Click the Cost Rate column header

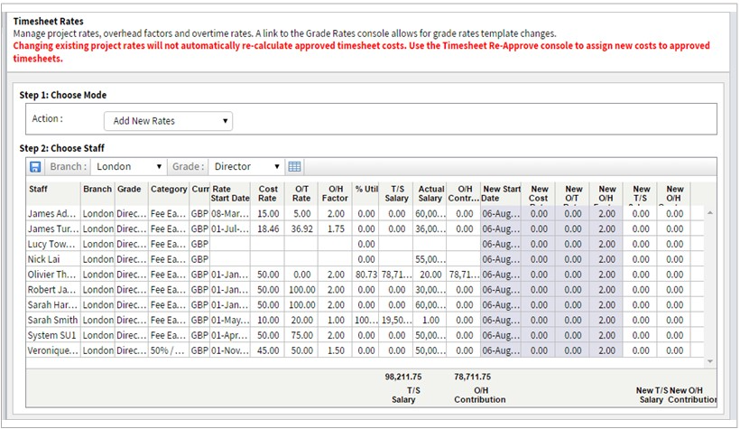(x=268, y=193)
